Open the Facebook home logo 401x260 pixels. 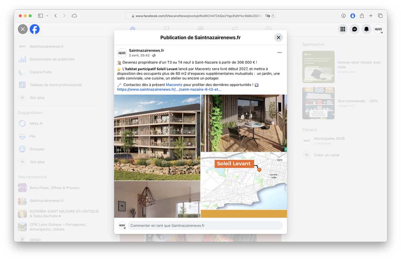(x=34, y=29)
